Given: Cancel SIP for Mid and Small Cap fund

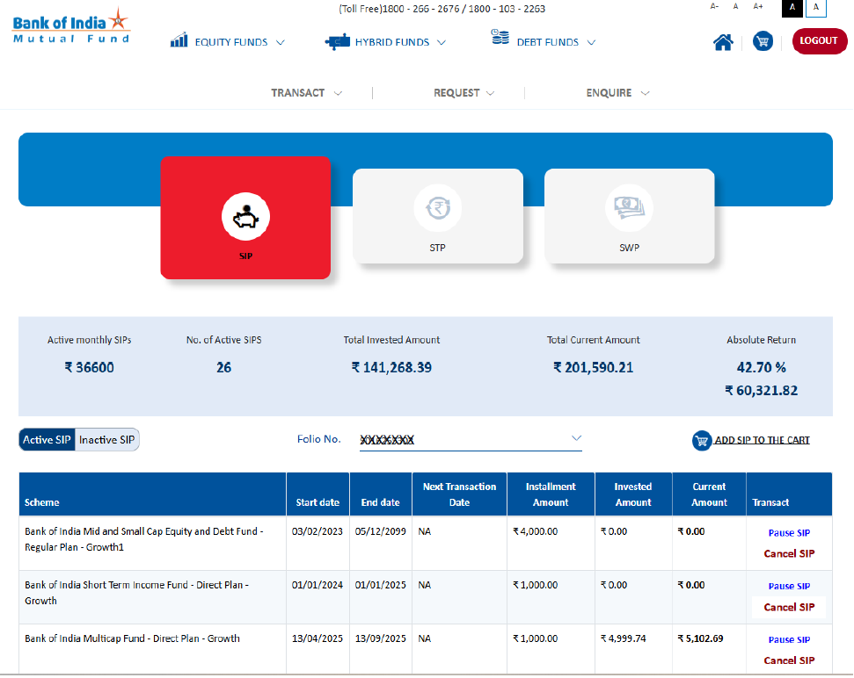Looking at the screenshot, I should pos(789,553).
